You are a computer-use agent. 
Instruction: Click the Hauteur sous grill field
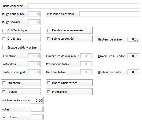tap(34, 72)
